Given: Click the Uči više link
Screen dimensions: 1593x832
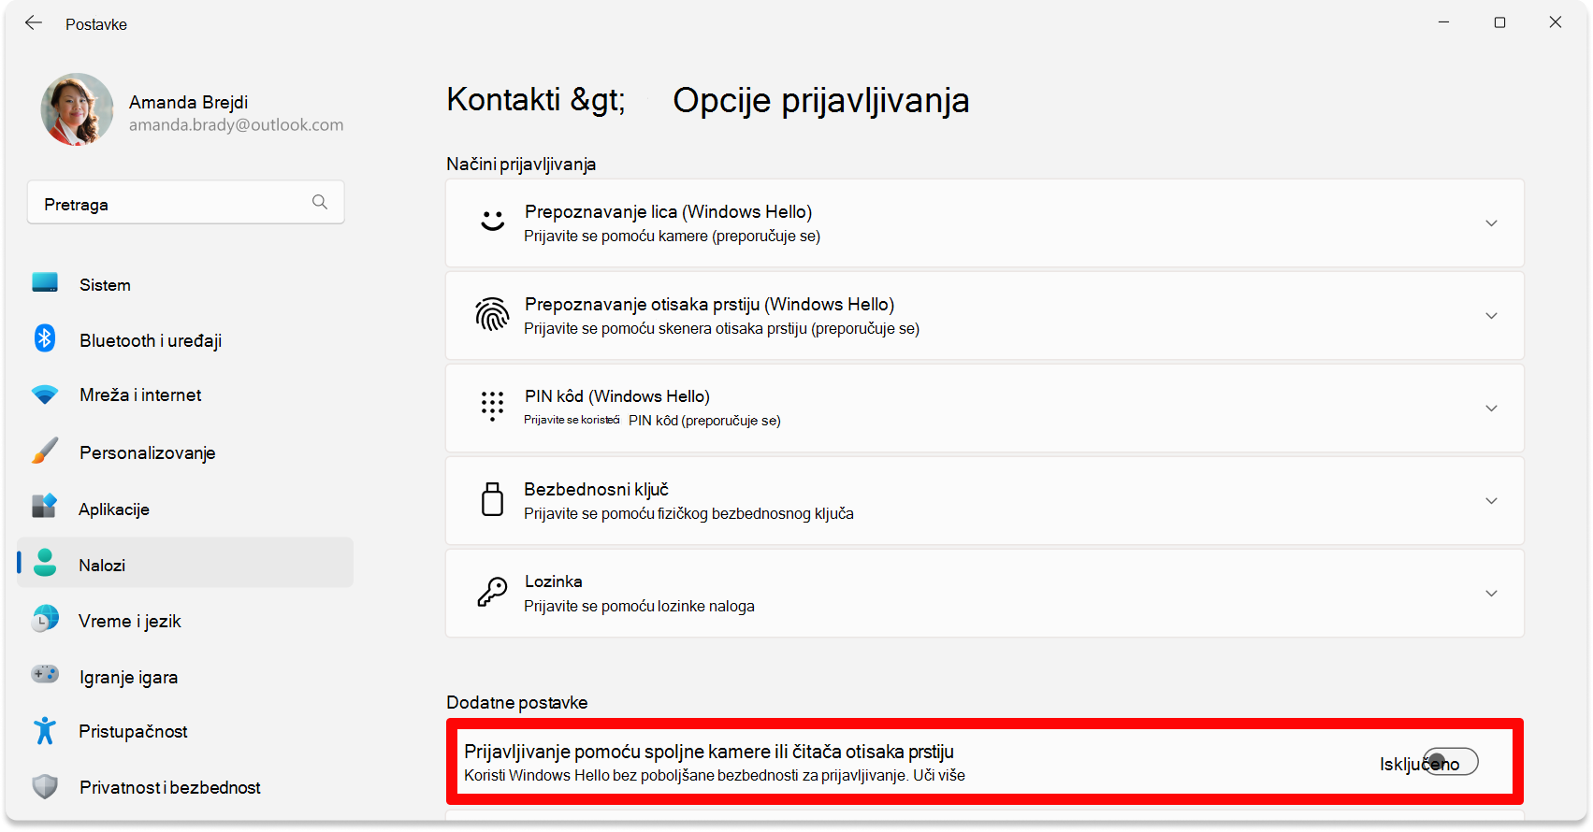Looking at the screenshot, I should click(939, 775).
